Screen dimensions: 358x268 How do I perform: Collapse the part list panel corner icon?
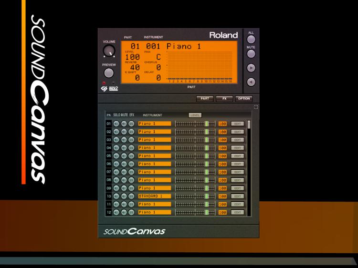pos(256,107)
